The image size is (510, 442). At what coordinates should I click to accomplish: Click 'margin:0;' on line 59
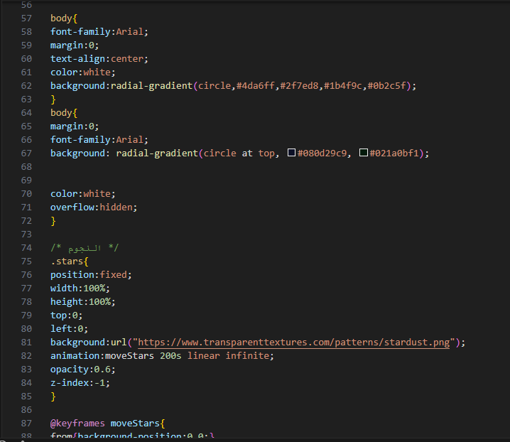pos(75,45)
